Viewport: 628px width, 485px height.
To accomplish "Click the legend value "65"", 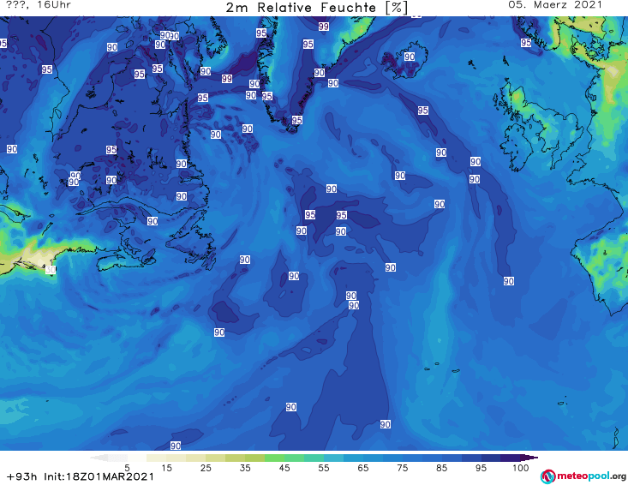I will click(363, 468).
